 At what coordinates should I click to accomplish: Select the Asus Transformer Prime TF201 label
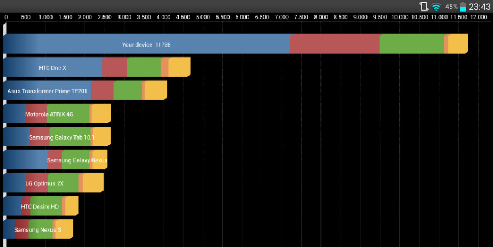pos(47,91)
